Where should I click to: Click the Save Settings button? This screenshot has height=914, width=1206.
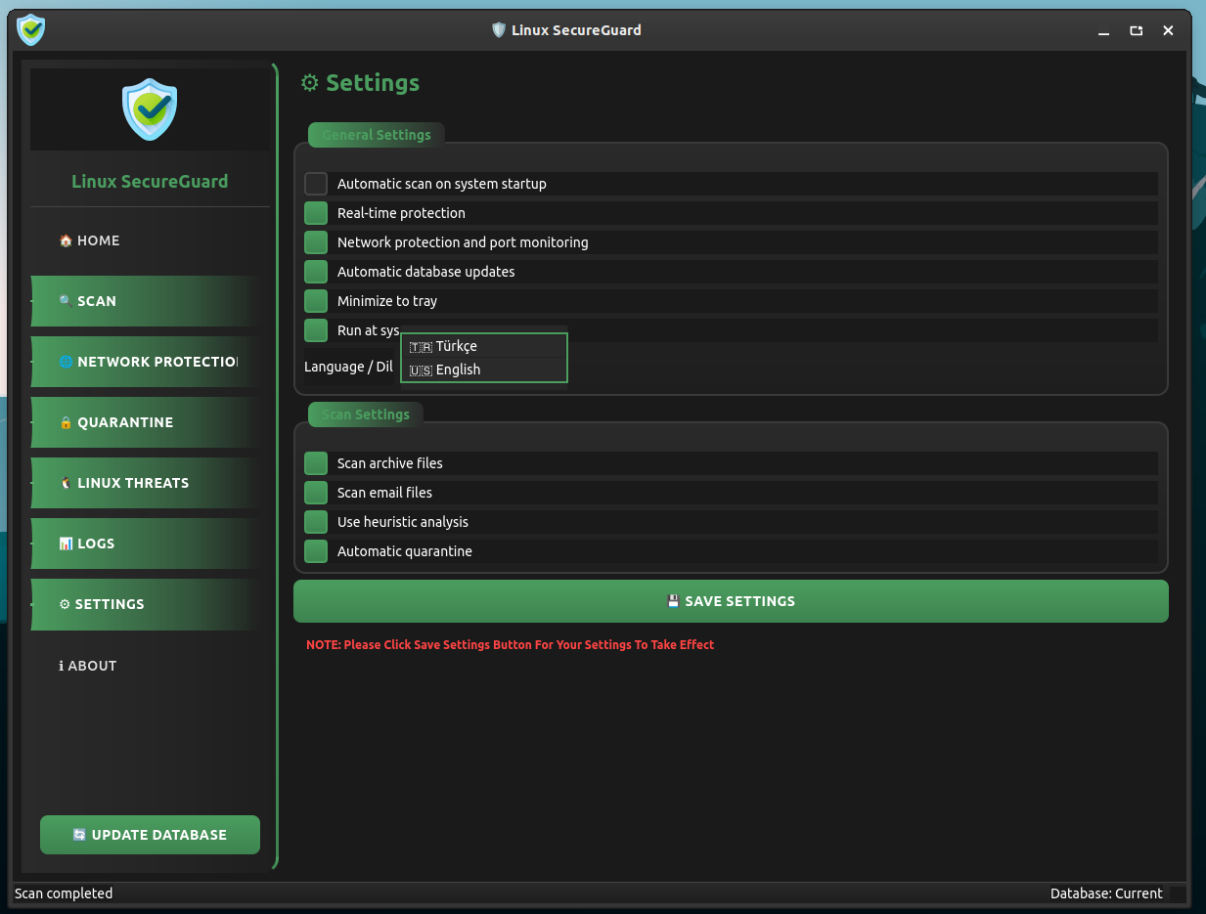point(731,601)
